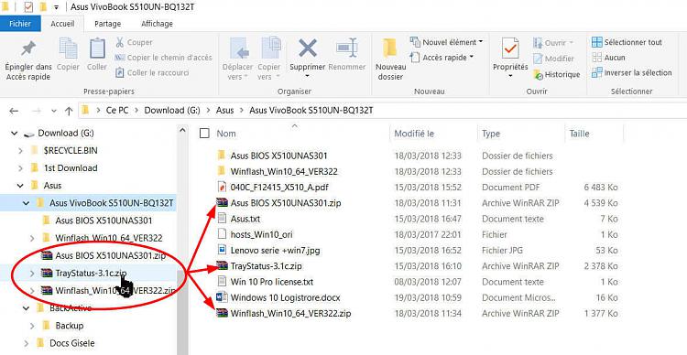Screen dimensions: 687x355
Task: Open the quick access toolbar customize arrow
Action: [56, 7]
